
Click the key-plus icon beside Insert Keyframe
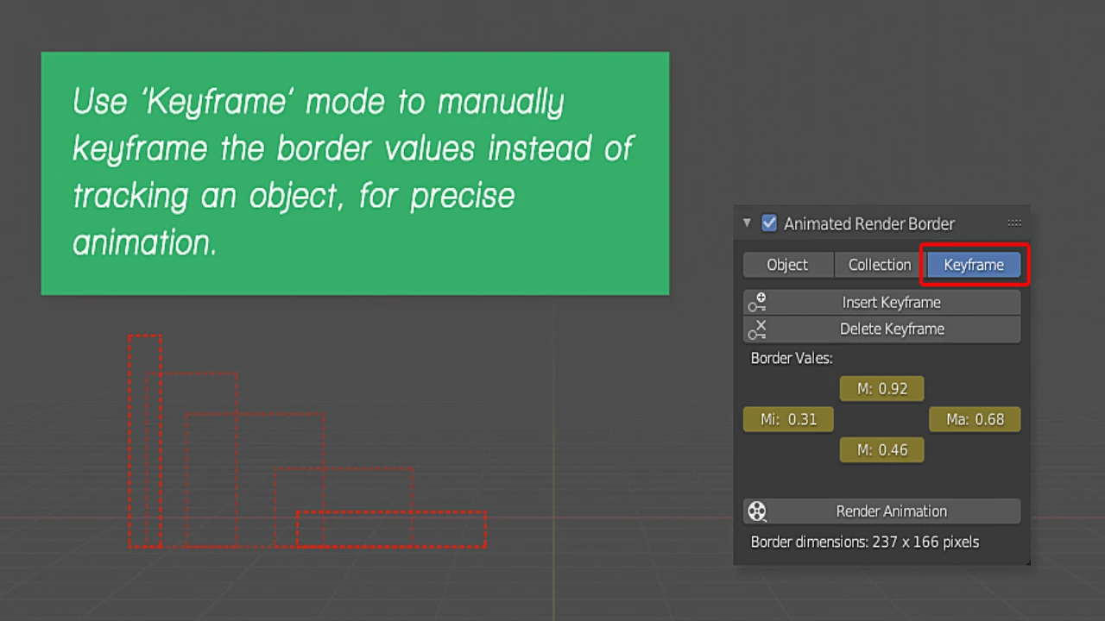click(757, 303)
